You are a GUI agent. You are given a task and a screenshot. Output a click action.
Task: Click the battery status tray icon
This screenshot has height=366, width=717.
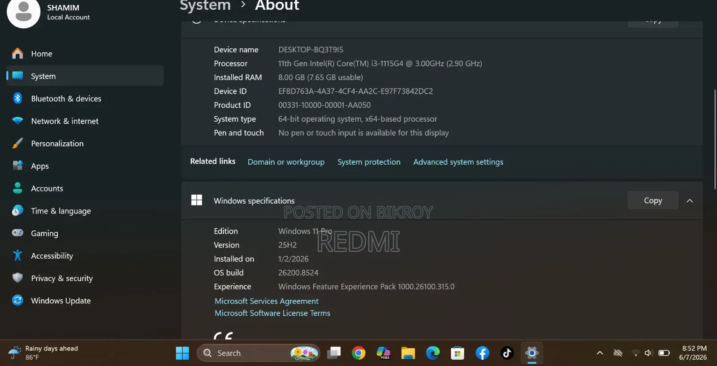[x=664, y=353]
